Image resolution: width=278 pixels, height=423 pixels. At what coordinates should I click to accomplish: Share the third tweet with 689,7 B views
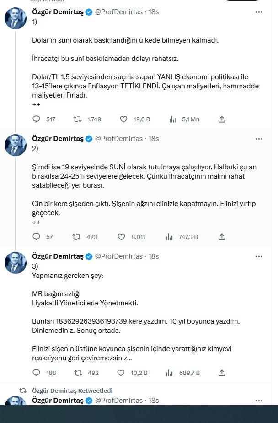point(222,373)
